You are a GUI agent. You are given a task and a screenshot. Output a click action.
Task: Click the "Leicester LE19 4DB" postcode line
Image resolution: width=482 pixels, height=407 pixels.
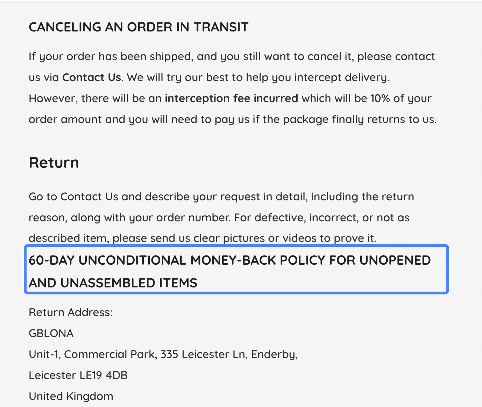pos(78,375)
